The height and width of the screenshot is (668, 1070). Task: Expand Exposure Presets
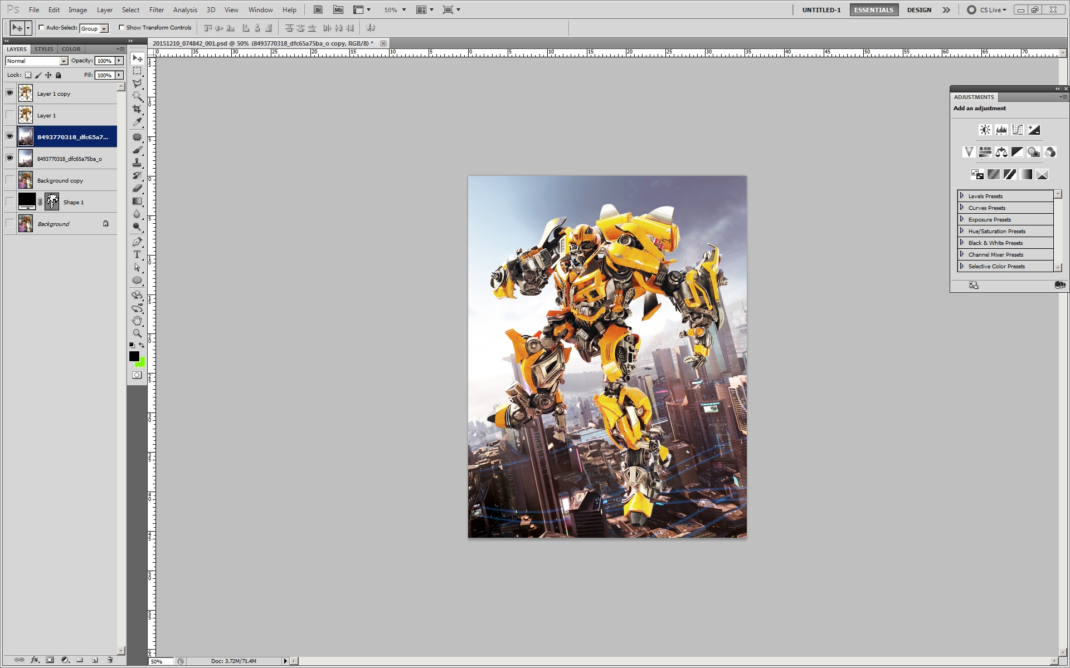(x=962, y=219)
